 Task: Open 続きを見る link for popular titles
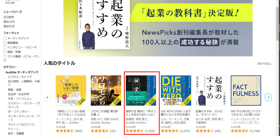[265, 64]
